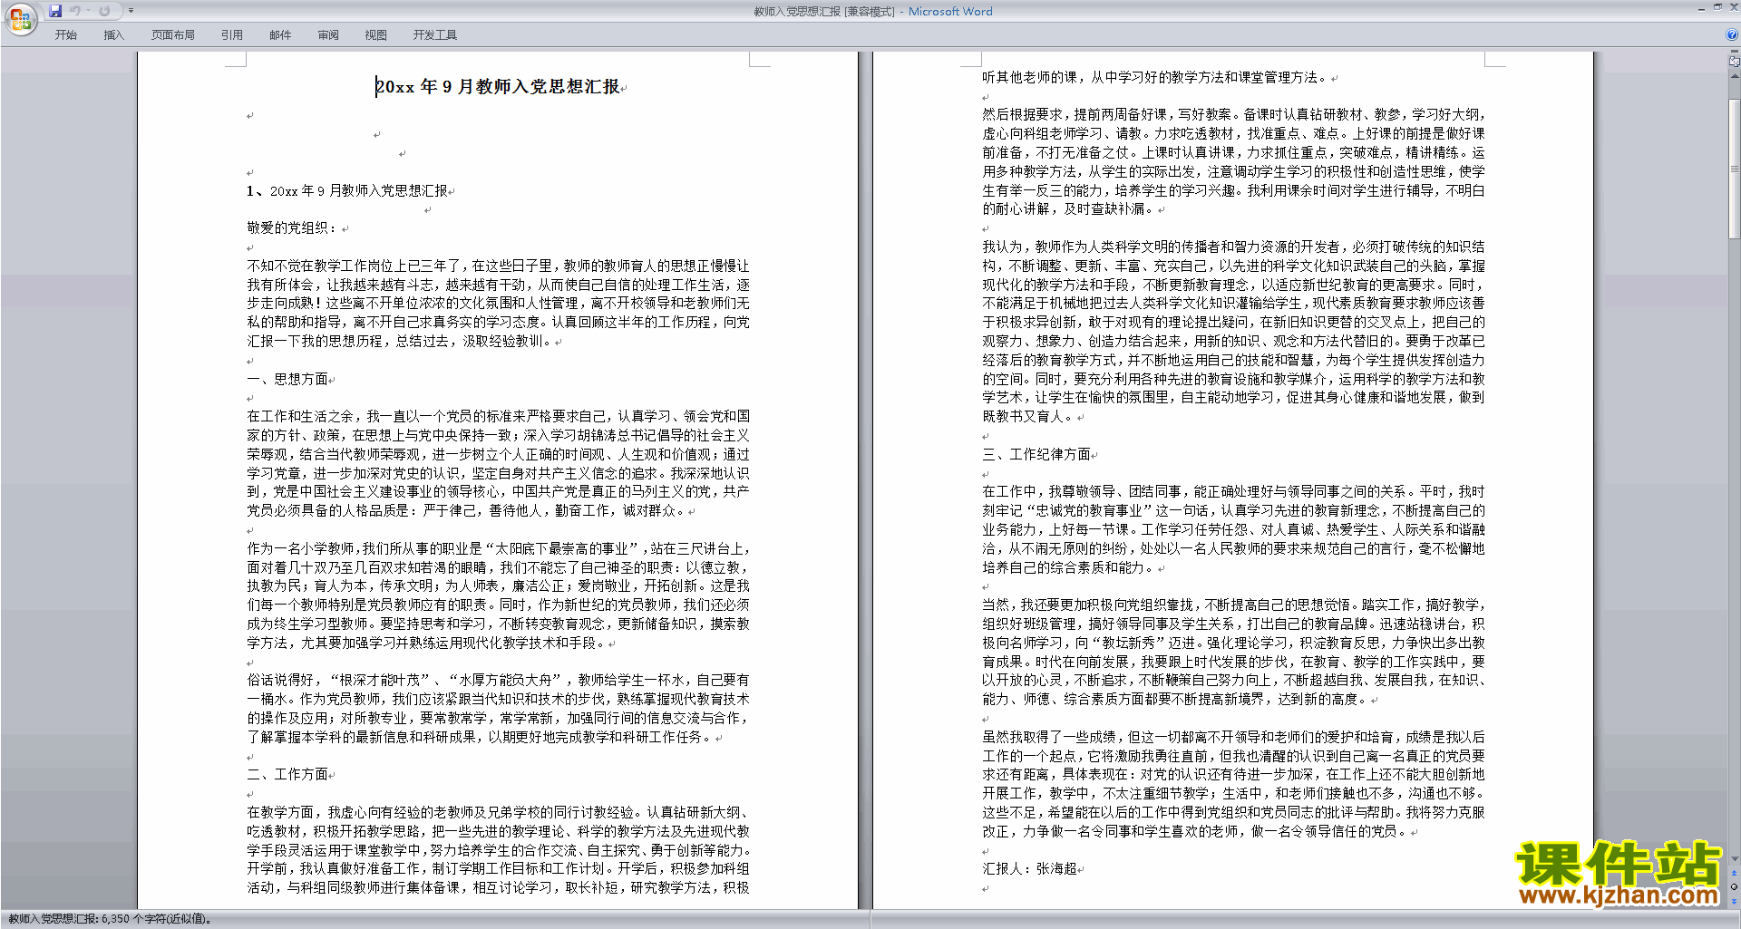
Task: Click the heading 三、工作纪律方面
Action: pos(1036,454)
